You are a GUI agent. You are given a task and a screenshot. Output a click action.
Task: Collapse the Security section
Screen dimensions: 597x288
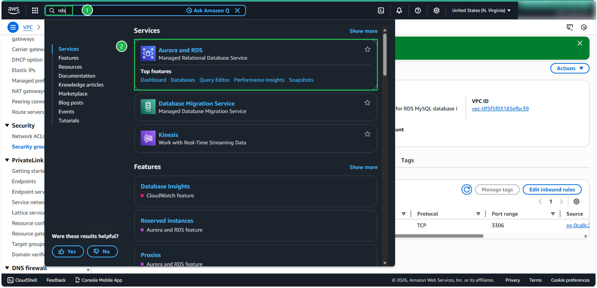pyautogui.click(x=7, y=125)
